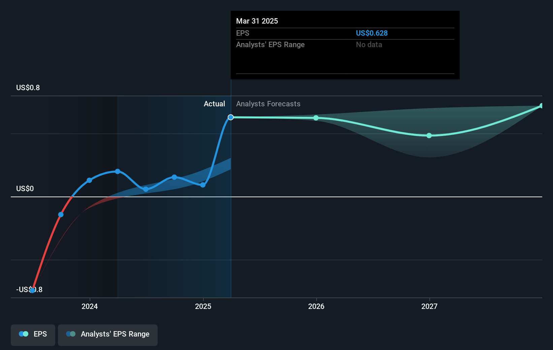Image resolution: width=553 pixels, height=350 pixels.
Task: Click the 2025 x-axis label
Action: [x=203, y=306]
